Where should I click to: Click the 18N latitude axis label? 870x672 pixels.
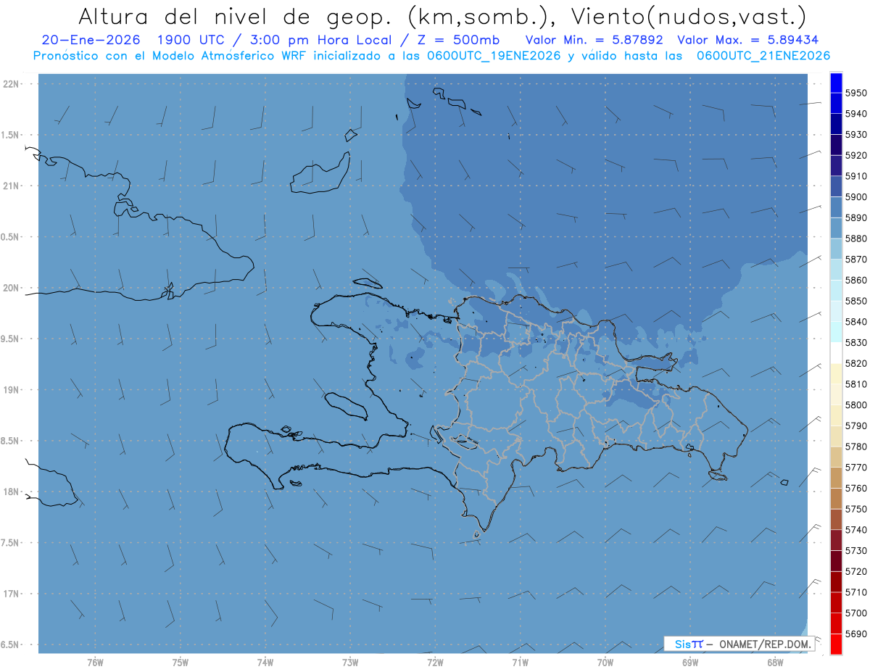coord(12,492)
